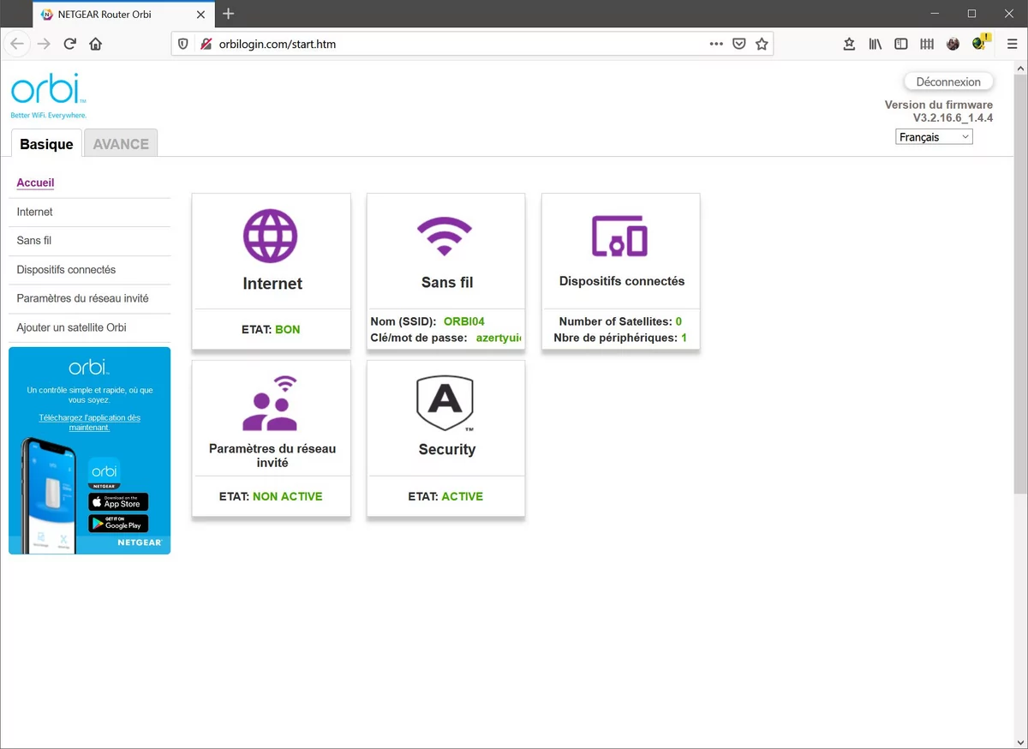Click the ORBI04 SSID value
The width and height of the screenshot is (1028, 749).
tap(464, 321)
